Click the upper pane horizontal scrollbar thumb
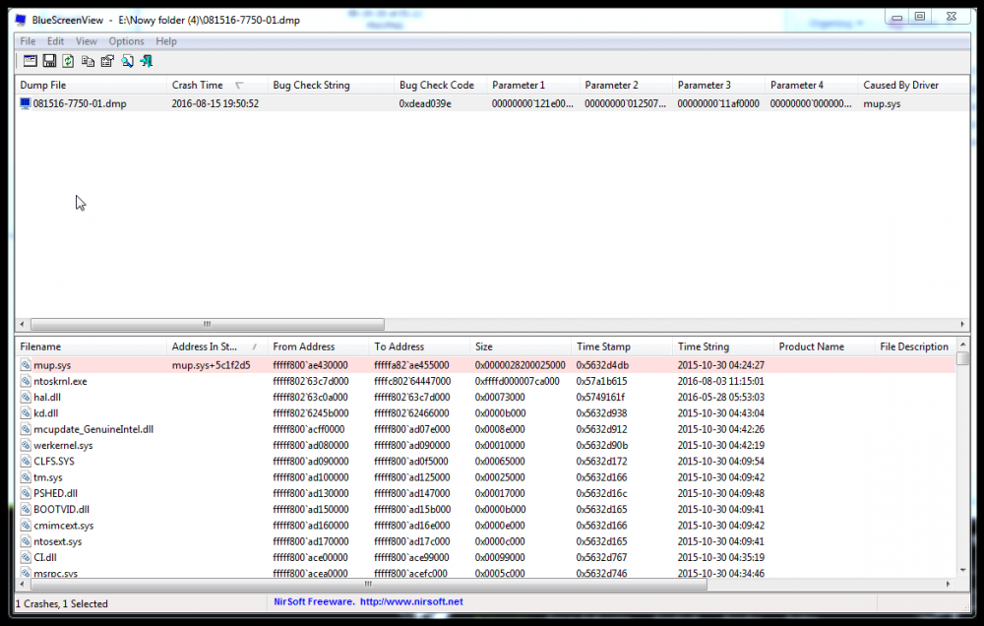Viewport: 984px width, 626px height. click(207, 324)
